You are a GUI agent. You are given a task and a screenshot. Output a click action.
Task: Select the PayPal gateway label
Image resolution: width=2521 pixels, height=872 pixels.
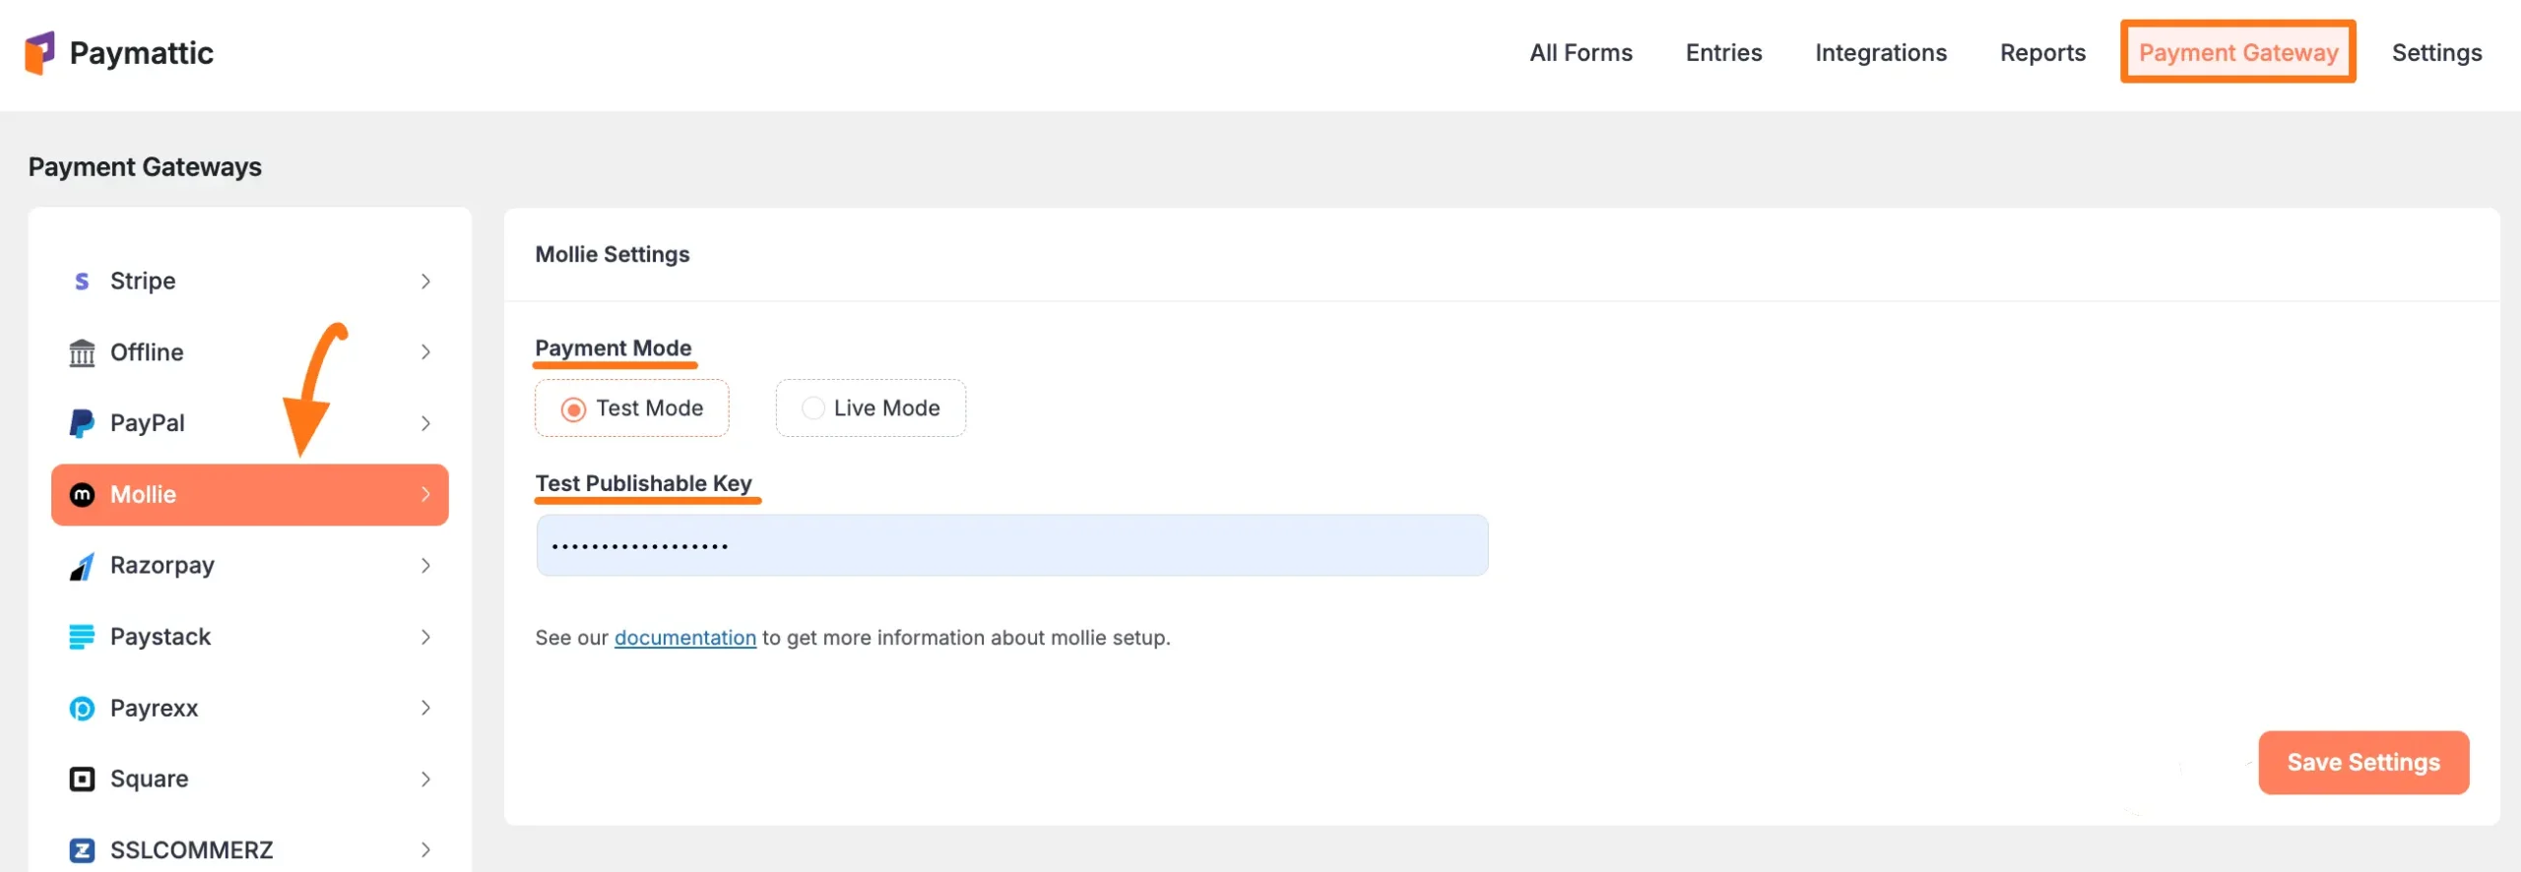pos(148,423)
